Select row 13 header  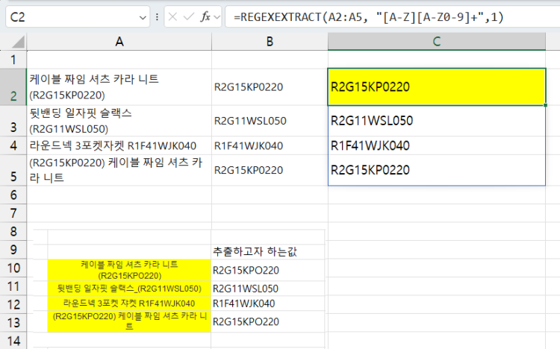point(13,323)
